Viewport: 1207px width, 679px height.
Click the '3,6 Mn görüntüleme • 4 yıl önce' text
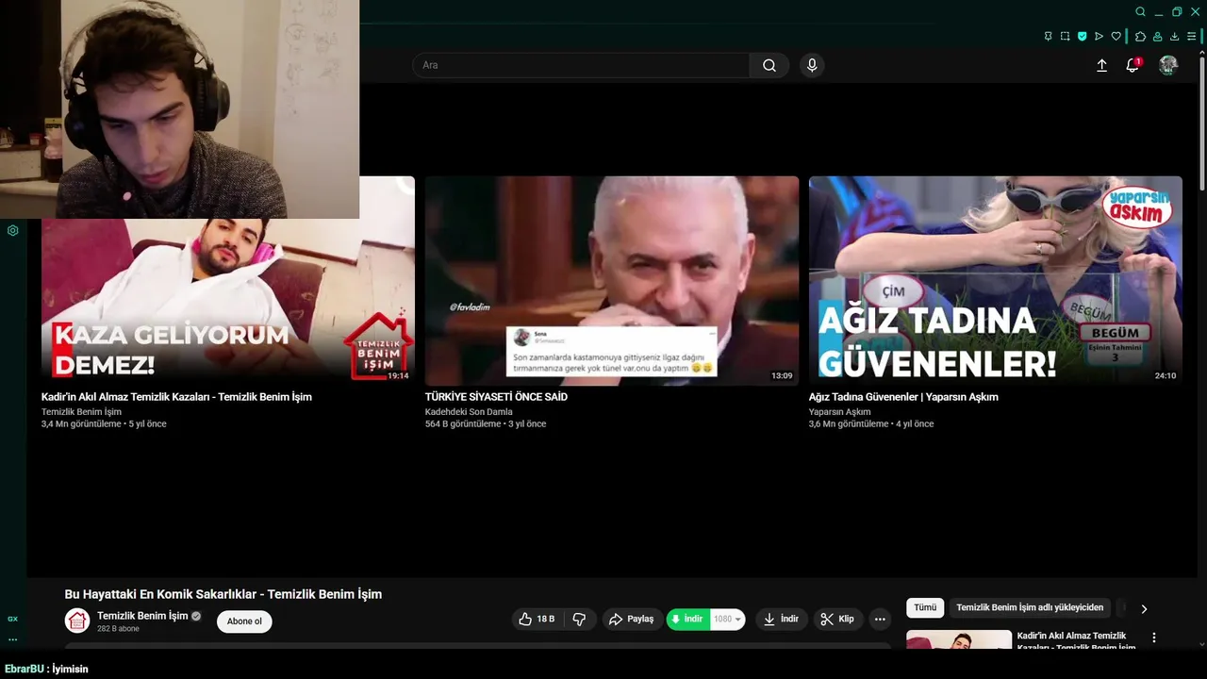871,424
